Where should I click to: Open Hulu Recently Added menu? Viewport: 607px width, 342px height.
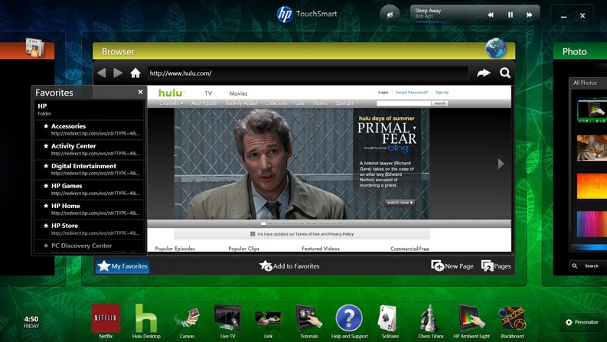click(x=241, y=103)
